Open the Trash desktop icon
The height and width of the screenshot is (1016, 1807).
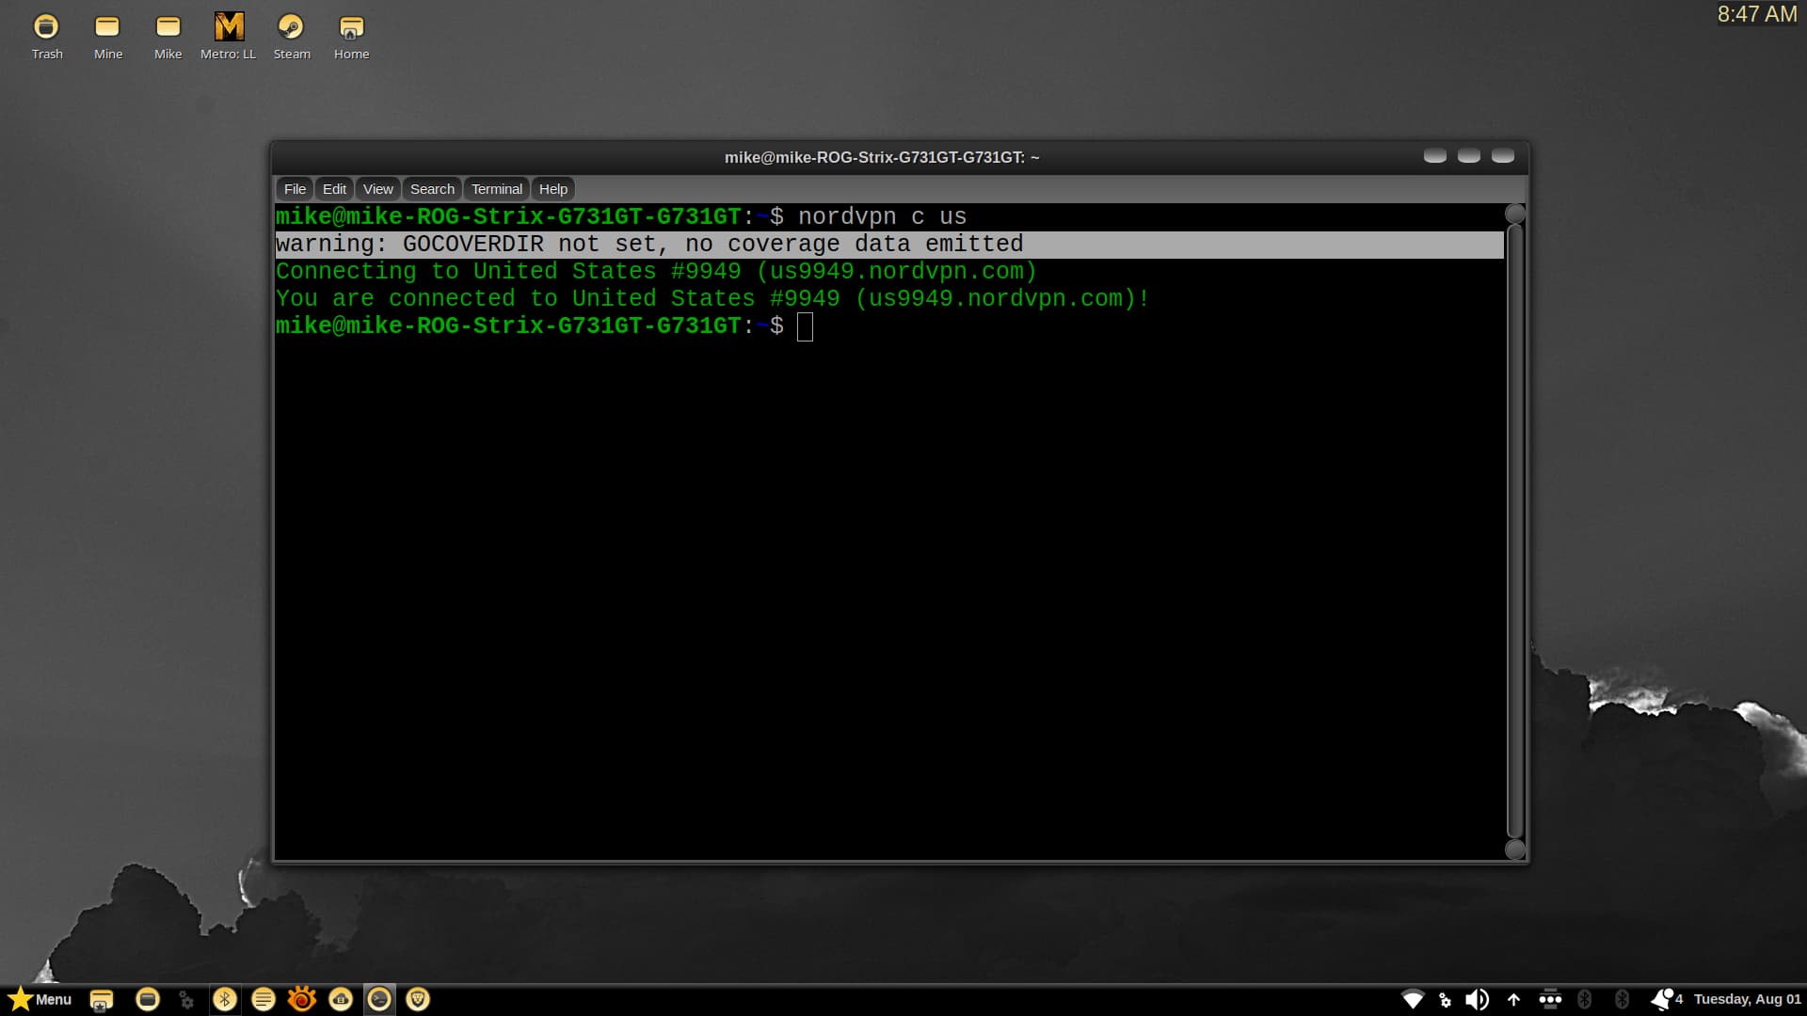coord(46,37)
